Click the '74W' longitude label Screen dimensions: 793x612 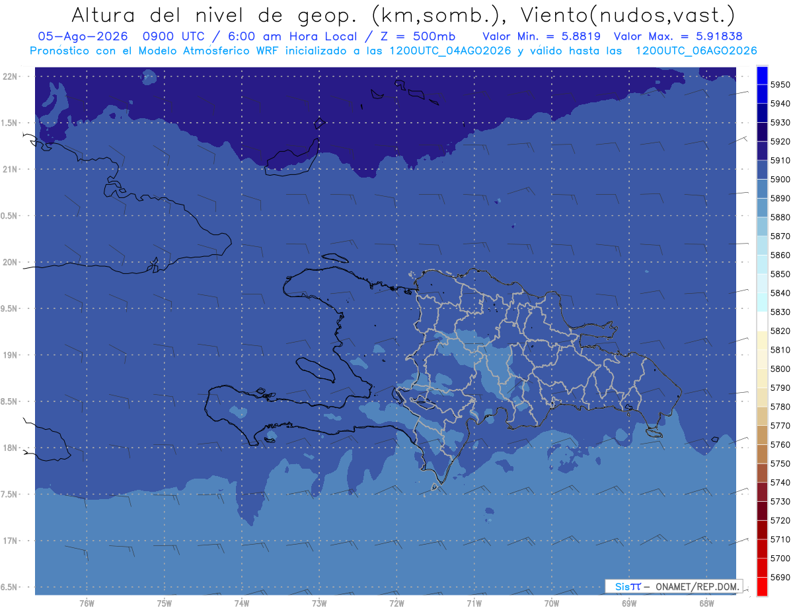241,603
